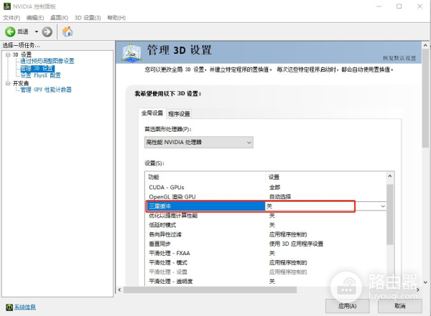The width and height of the screenshot is (431, 316).
Task: Minimize the NVIDIA control panel window
Action: coord(379,6)
